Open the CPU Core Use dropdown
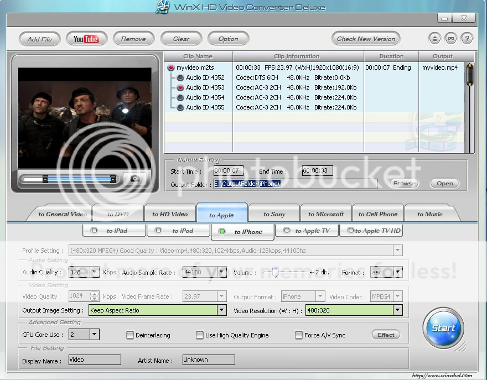 tap(95, 334)
